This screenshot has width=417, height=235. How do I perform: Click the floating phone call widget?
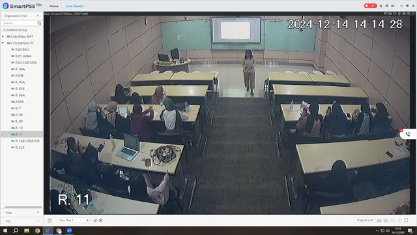click(409, 134)
